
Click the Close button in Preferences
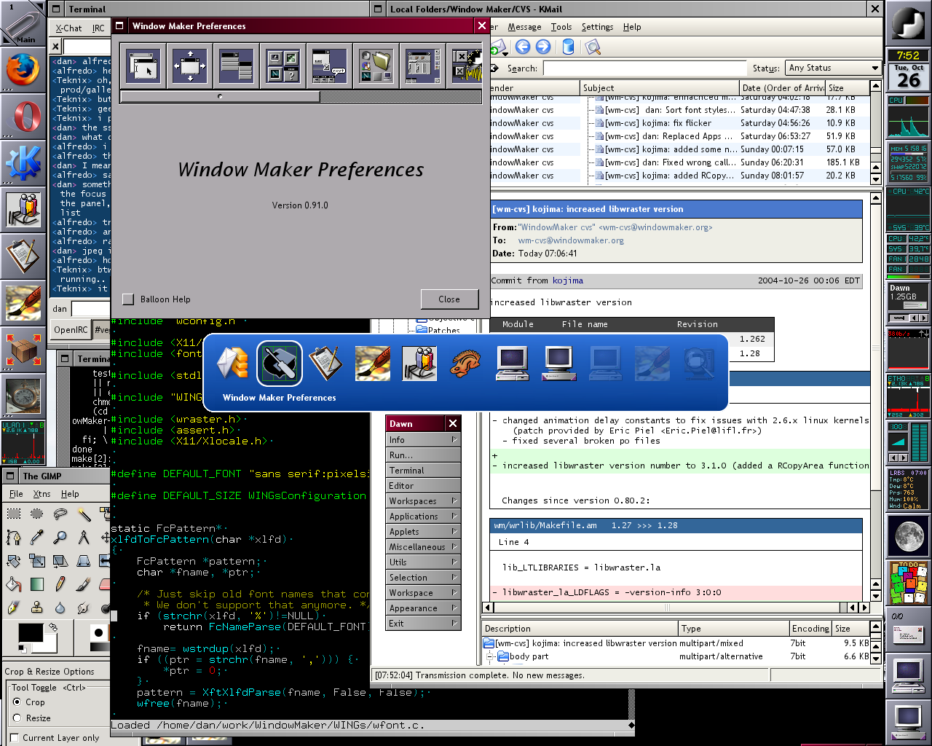449,299
